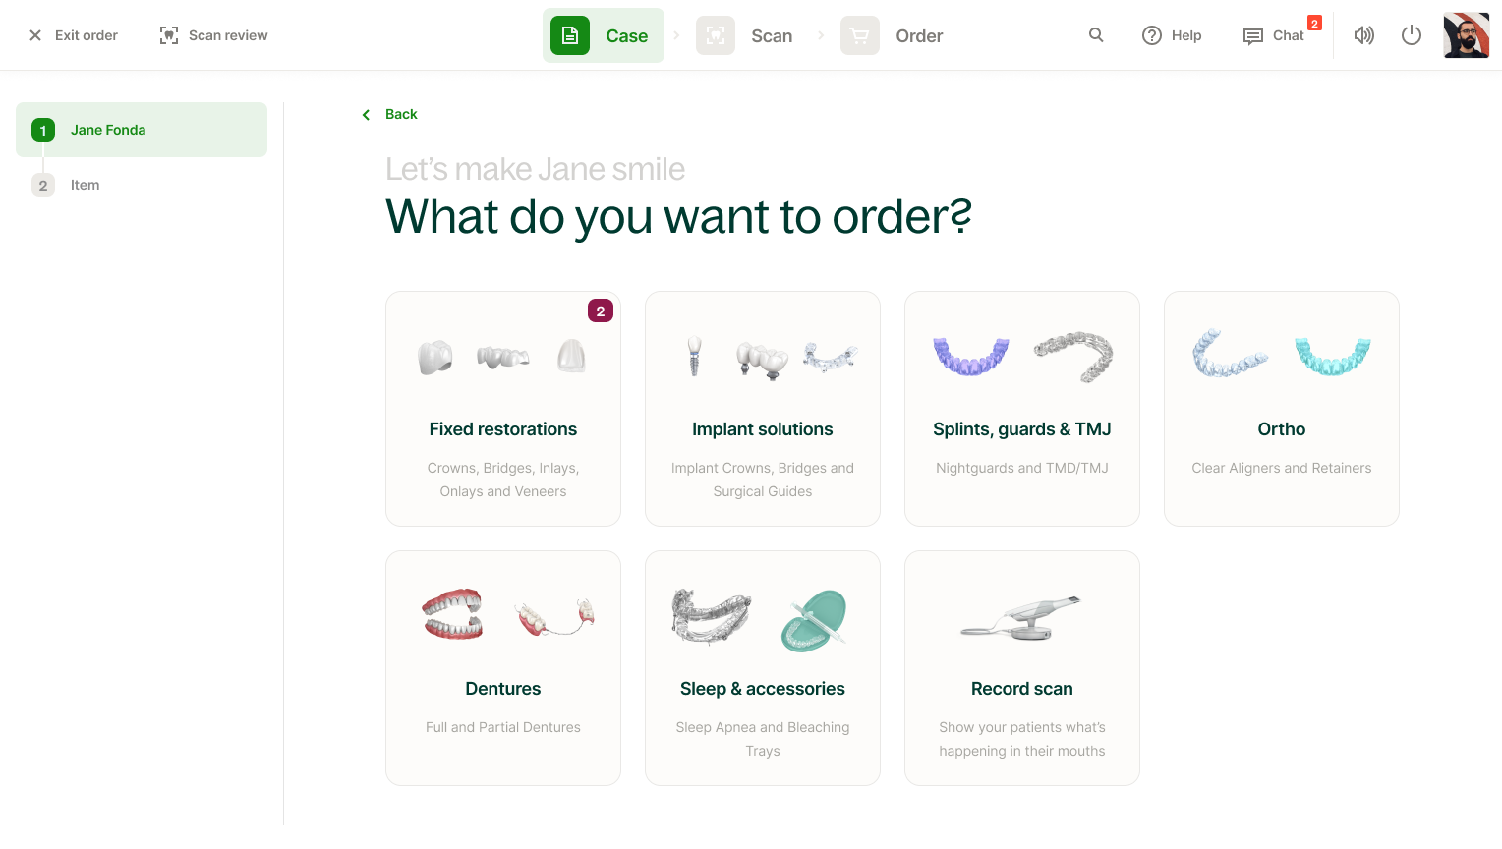This screenshot has height=849, width=1502.
Task: Select the Item step in sidebar
Action: [142, 185]
